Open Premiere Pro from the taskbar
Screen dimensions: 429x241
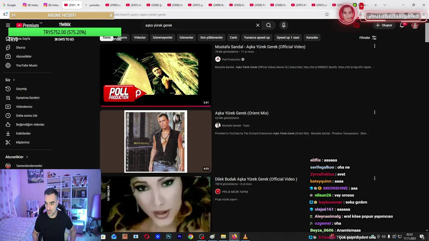click(180, 237)
